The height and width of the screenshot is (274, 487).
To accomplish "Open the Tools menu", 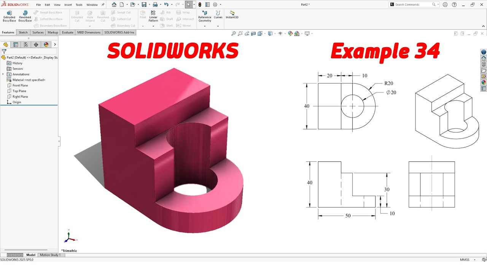I will [79, 5].
